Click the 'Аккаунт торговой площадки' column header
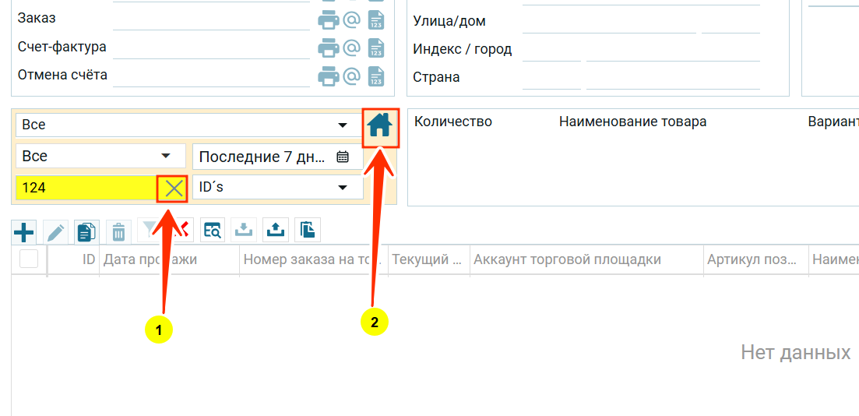The image size is (859, 416). 567,259
